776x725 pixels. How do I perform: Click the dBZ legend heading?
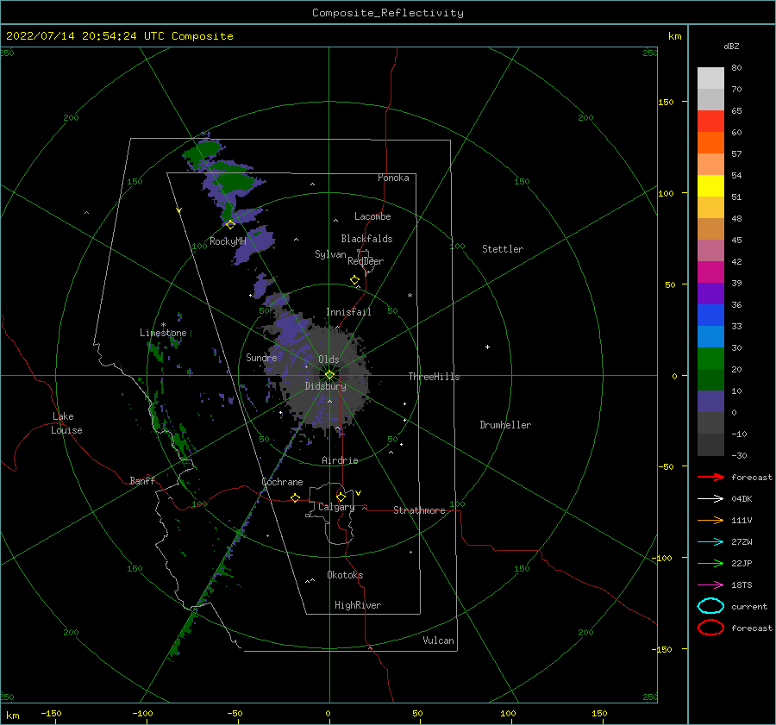click(731, 46)
